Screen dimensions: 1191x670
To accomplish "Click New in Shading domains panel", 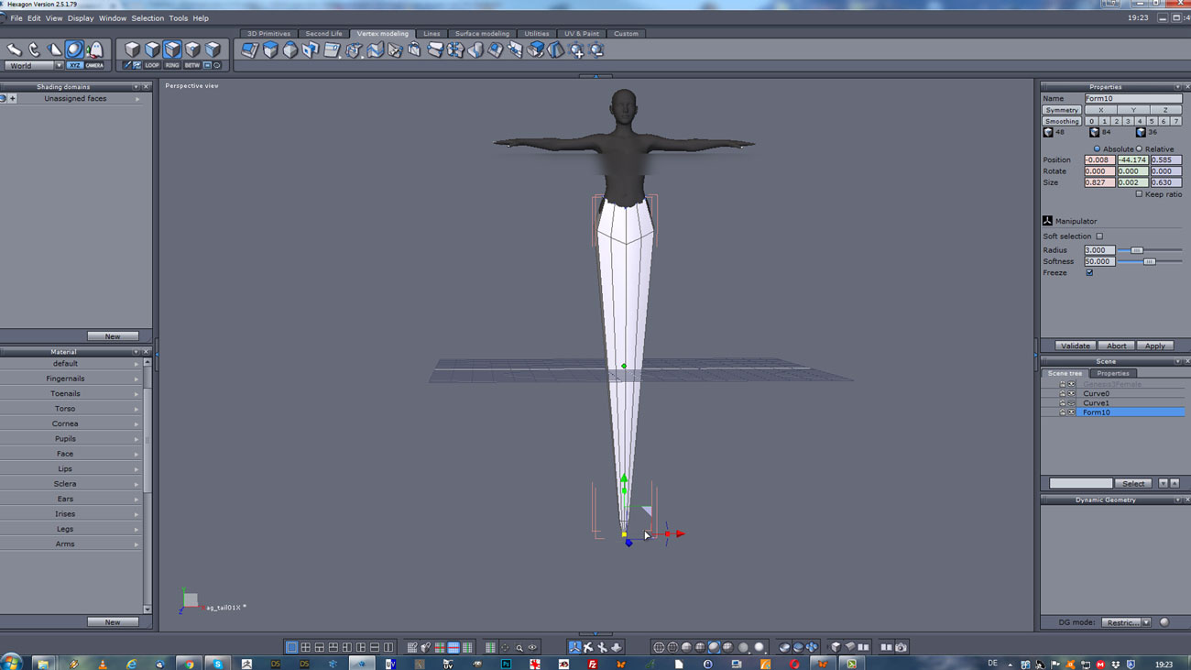I will pyautogui.click(x=113, y=336).
